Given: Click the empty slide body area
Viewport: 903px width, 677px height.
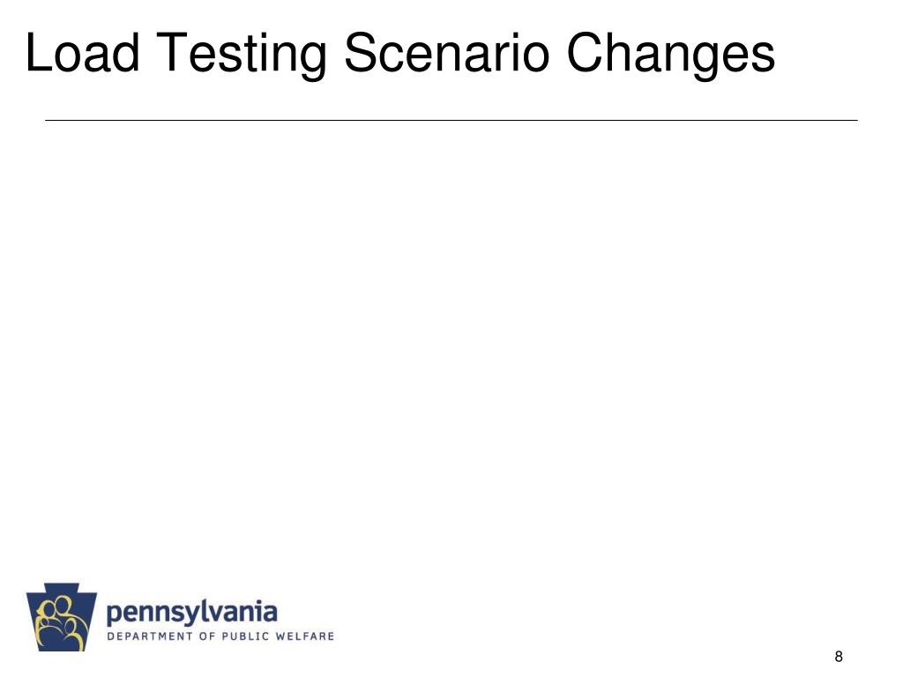Looking at the screenshot, I should 451,346.
